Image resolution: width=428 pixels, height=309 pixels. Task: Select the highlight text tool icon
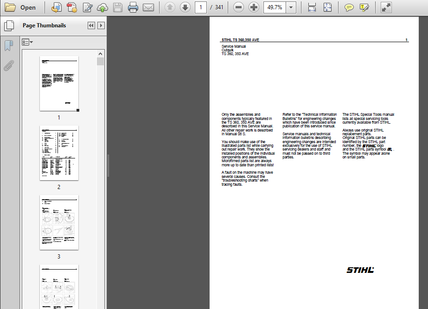coord(364,7)
